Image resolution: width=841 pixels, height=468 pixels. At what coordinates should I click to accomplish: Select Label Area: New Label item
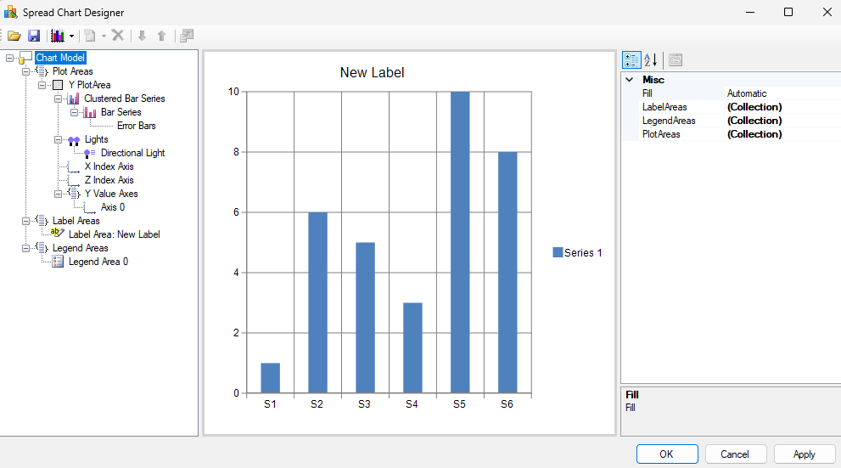pyautogui.click(x=114, y=234)
